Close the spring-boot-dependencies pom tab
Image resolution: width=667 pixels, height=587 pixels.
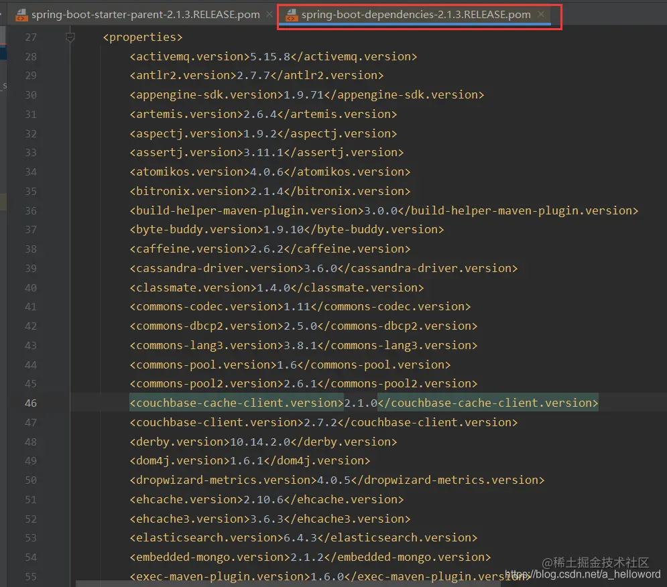[541, 15]
